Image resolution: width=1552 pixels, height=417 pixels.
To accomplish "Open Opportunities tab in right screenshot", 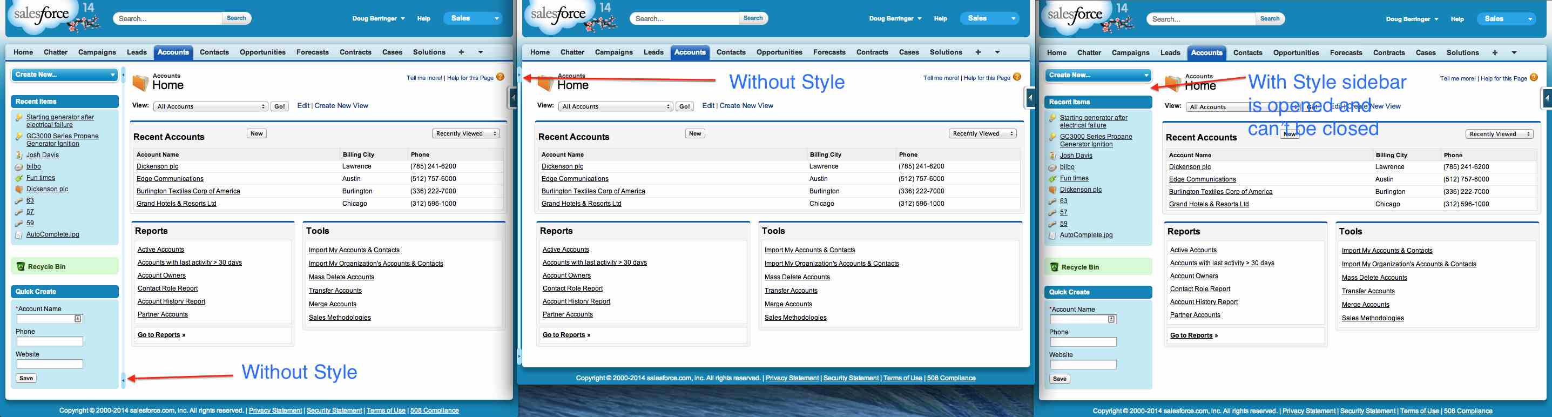I will click(1297, 53).
